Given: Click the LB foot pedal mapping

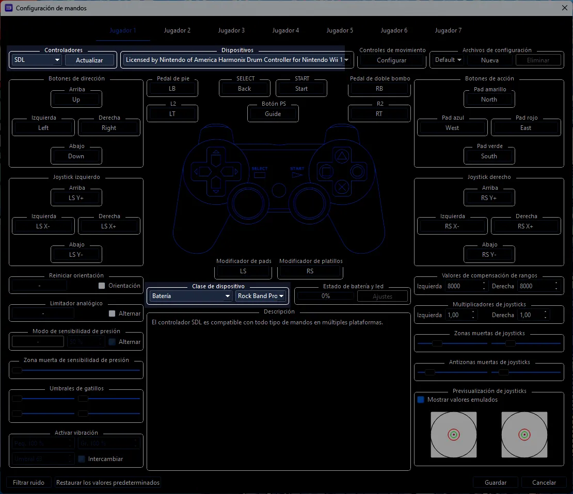Looking at the screenshot, I should pos(172,89).
